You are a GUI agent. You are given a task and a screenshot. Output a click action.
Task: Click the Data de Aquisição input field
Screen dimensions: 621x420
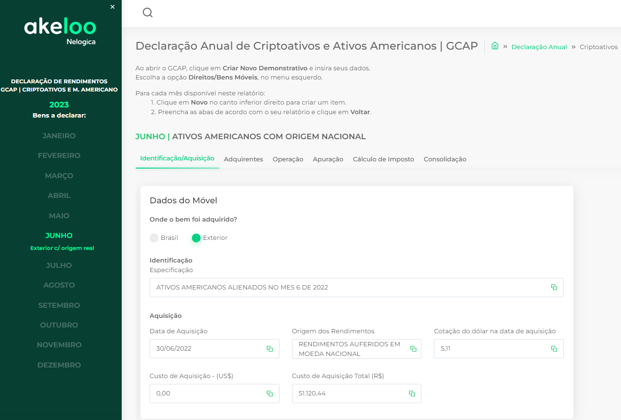tap(208, 349)
